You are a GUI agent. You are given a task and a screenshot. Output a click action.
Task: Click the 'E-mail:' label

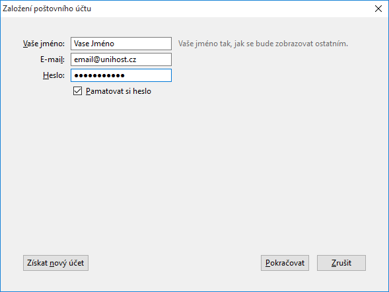click(x=52, y=59)
